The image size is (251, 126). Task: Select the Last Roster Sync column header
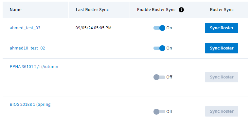point(92,10)
